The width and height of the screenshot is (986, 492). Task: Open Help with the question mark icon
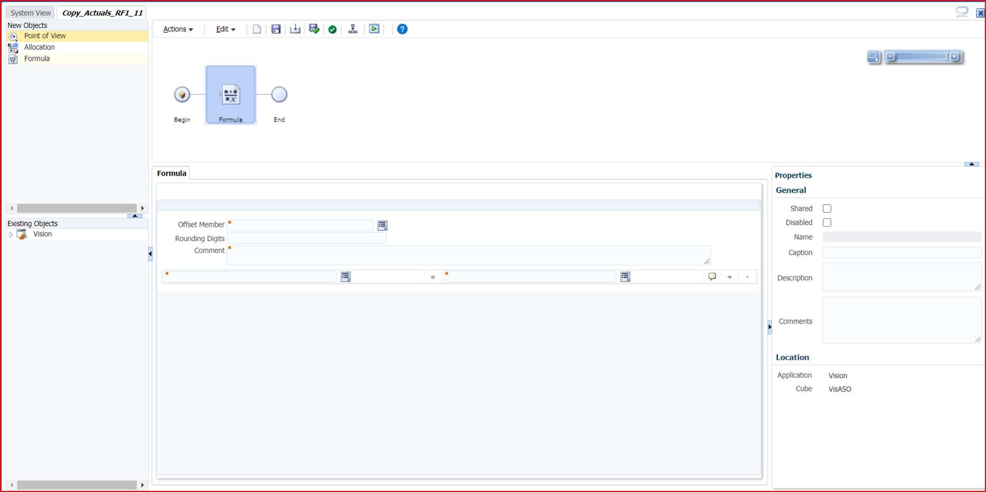pyautogui.click(x=402, y=29)
